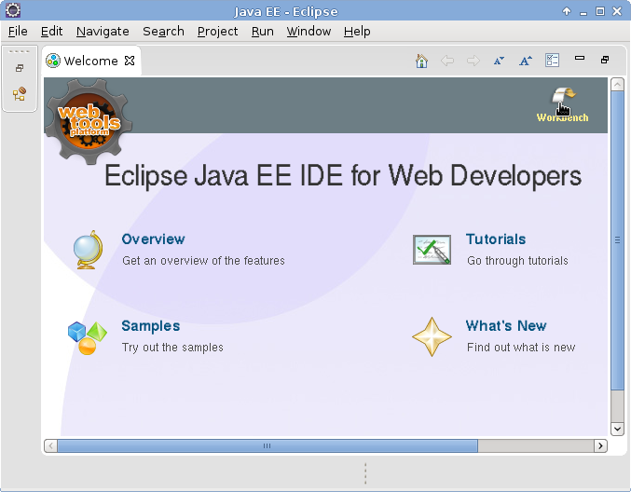Open the Samples link
Screen dimensions: 631x492
tap(150, 326)
